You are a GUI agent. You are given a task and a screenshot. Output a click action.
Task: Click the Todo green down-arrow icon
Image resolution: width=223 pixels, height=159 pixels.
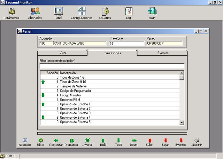[118, 141]
